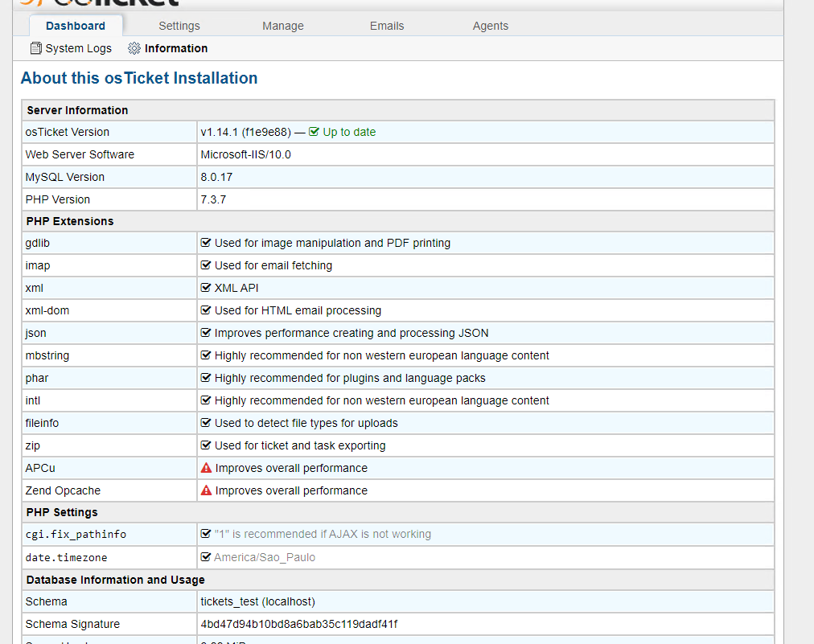This screenshot has height=644, width=814.
Task: Click the 'tickets_test (localhost)' schema value
Action: 258,601
